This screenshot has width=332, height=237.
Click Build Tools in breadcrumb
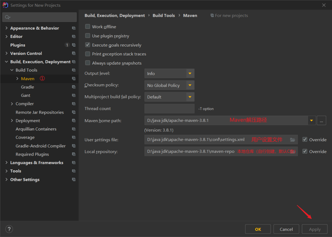coord(164,15)
